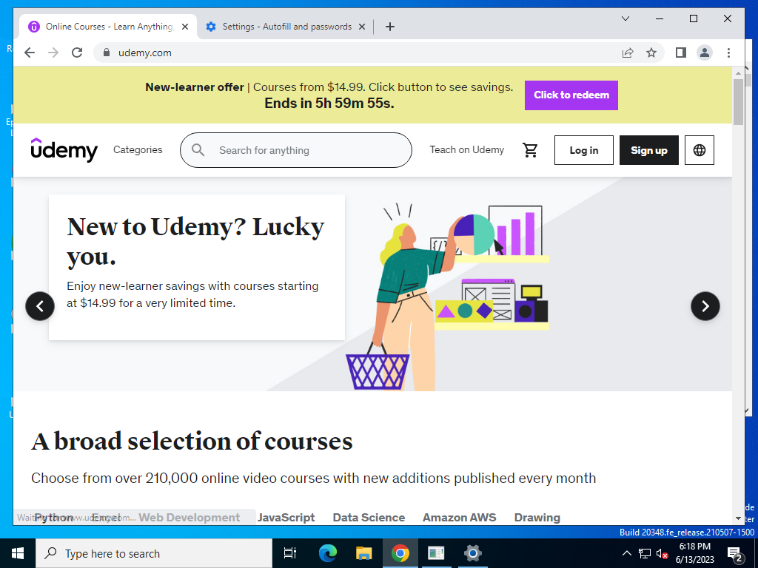This screenshot has height=568, width=758.
Task: Go to the Udemy logo home link
Action: 64,149
